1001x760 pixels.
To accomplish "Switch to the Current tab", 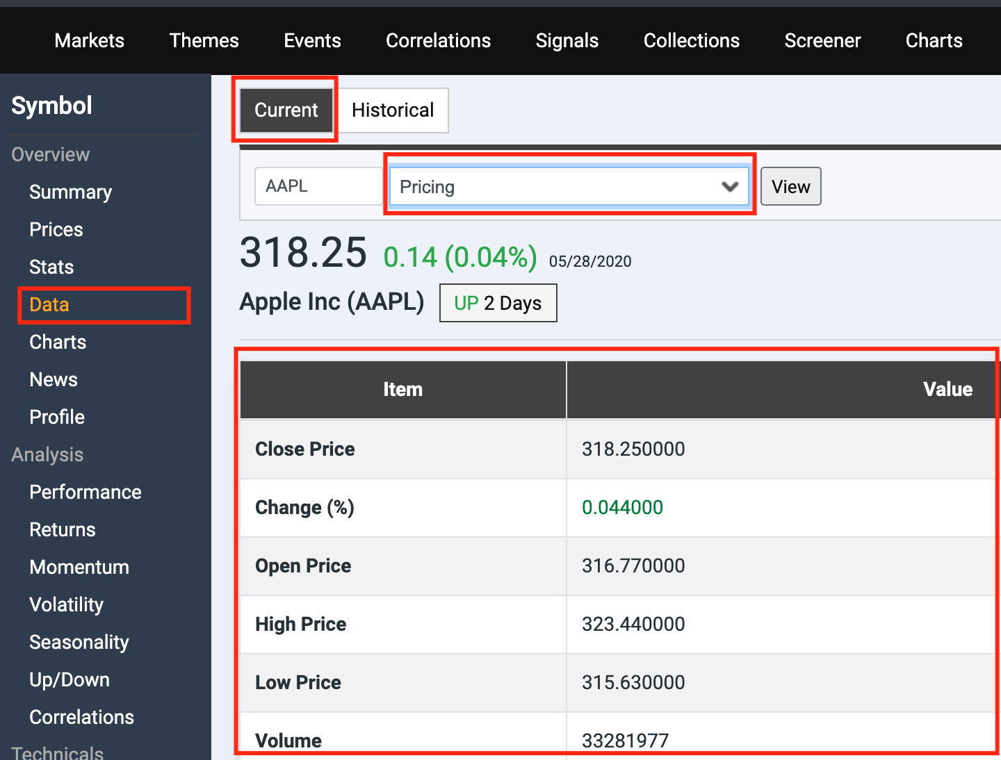I will (286, 110).
